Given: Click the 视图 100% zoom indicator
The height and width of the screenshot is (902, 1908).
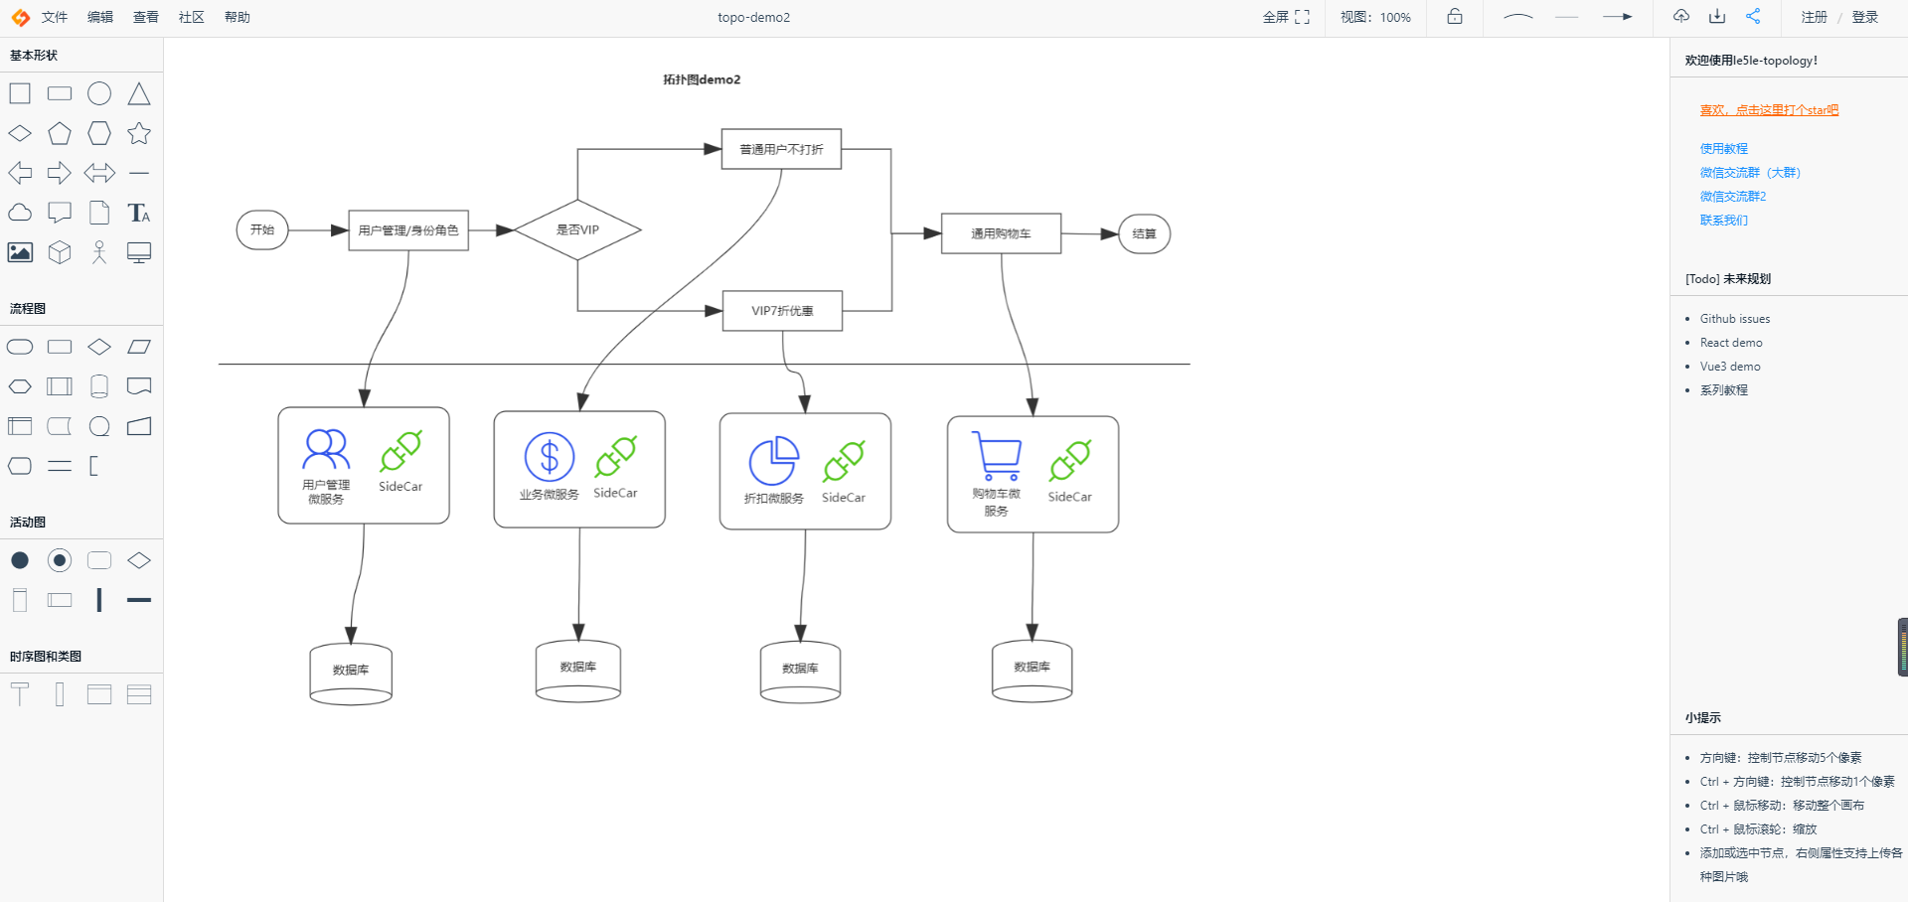Looking at the screenshot, I should click(1375, 17).
